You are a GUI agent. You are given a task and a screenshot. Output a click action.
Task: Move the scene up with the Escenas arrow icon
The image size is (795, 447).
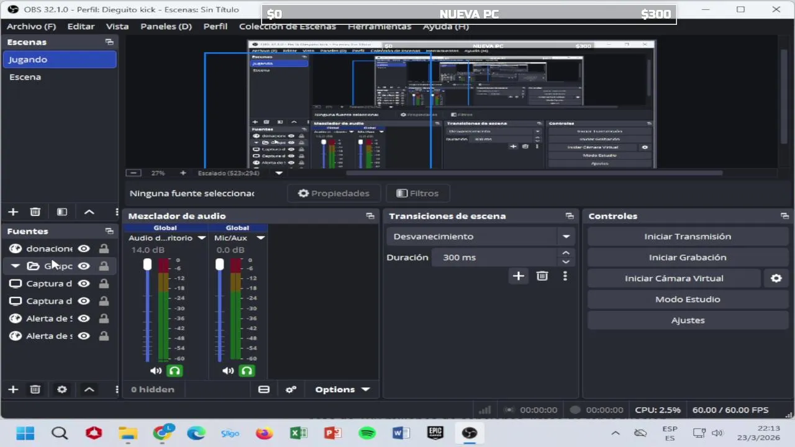pyautogui.click(x=89, y=212)
